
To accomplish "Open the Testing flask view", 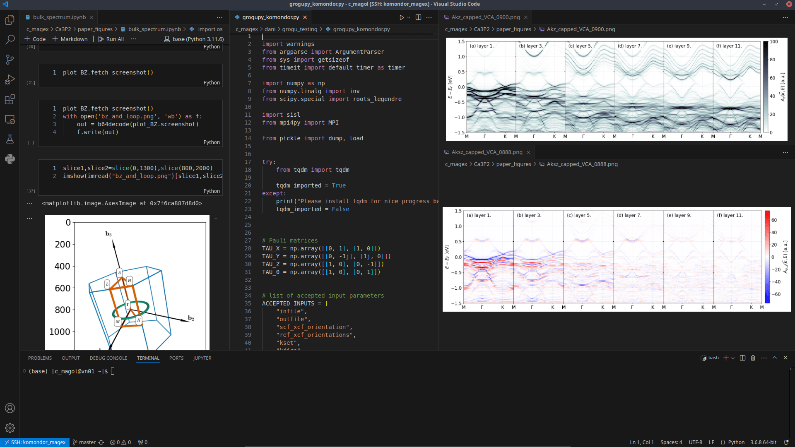I will 10,139.
